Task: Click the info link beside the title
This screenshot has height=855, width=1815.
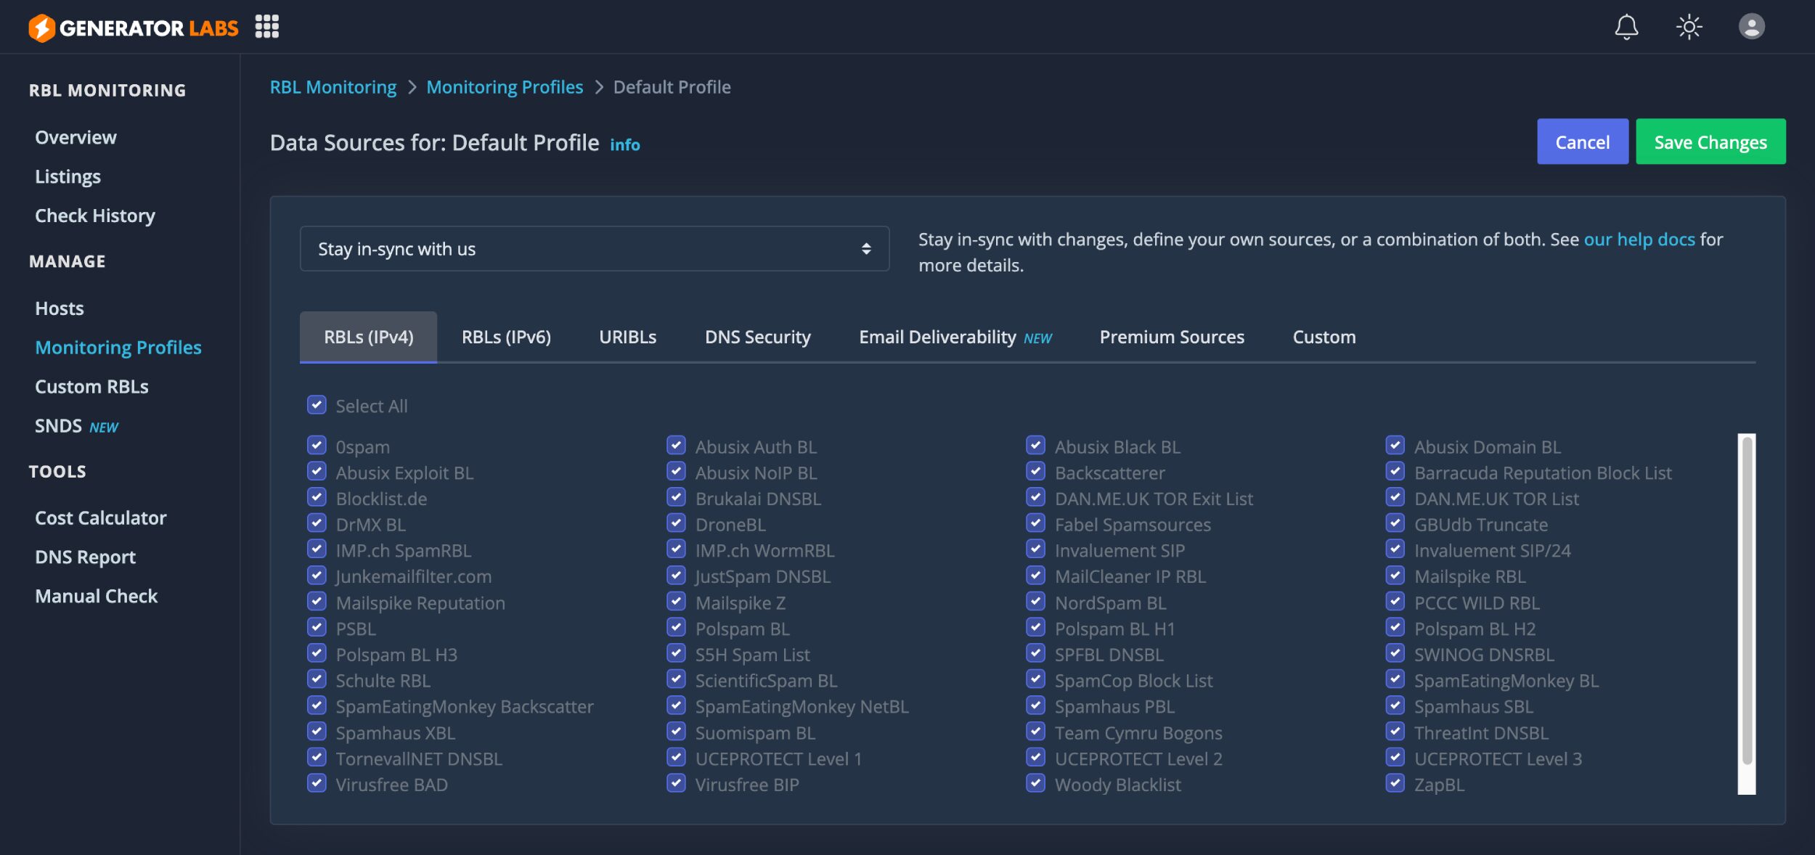Action: (x=624, y=144)
